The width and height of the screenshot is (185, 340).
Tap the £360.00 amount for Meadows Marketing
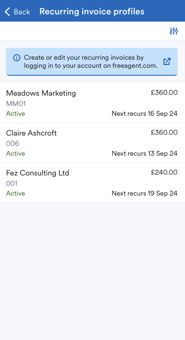pyautogui.click(x=165, y=92)
